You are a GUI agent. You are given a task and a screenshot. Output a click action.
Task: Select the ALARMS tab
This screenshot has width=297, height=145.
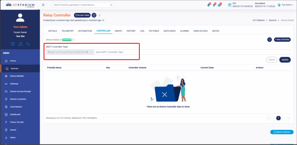pos(184,31)
